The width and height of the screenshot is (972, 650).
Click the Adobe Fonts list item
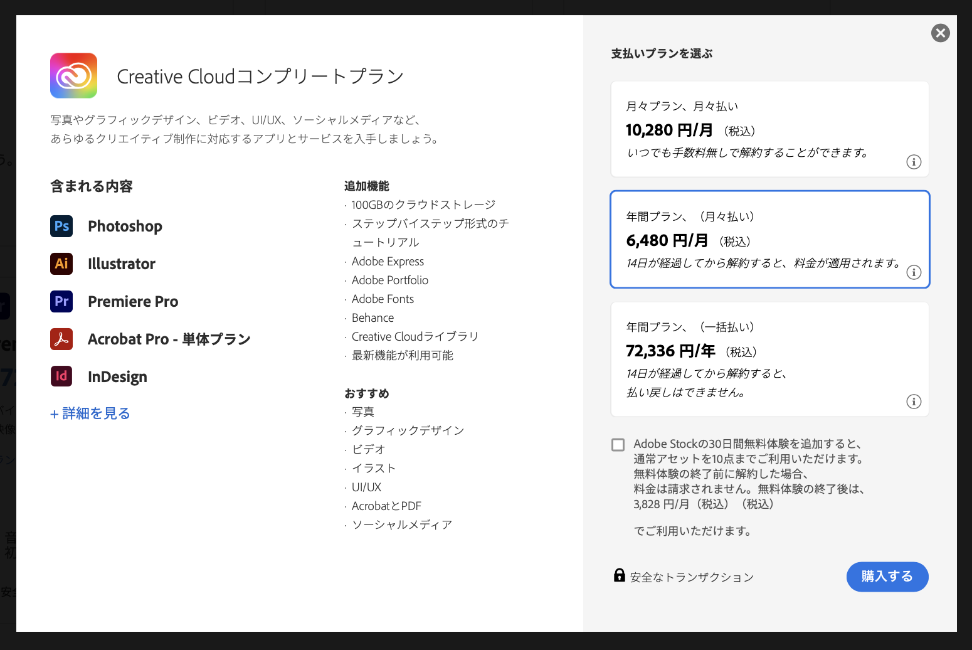[383, 299]
